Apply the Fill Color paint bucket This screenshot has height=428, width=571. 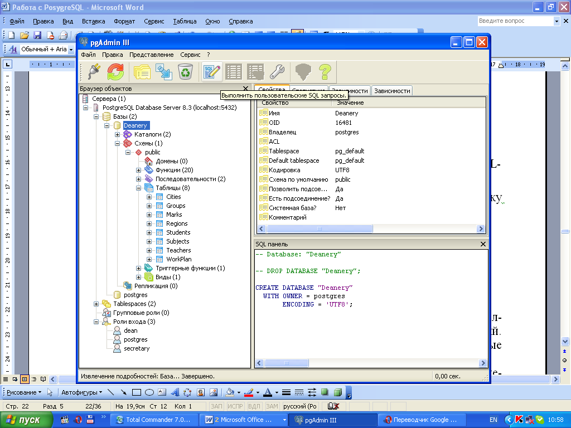[230, 392]
